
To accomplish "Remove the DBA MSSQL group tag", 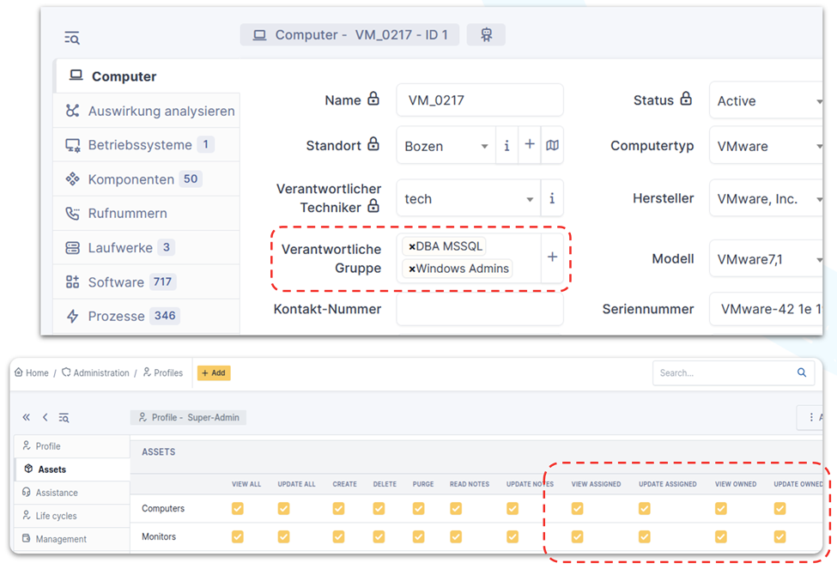I will [x=412, y=246].
